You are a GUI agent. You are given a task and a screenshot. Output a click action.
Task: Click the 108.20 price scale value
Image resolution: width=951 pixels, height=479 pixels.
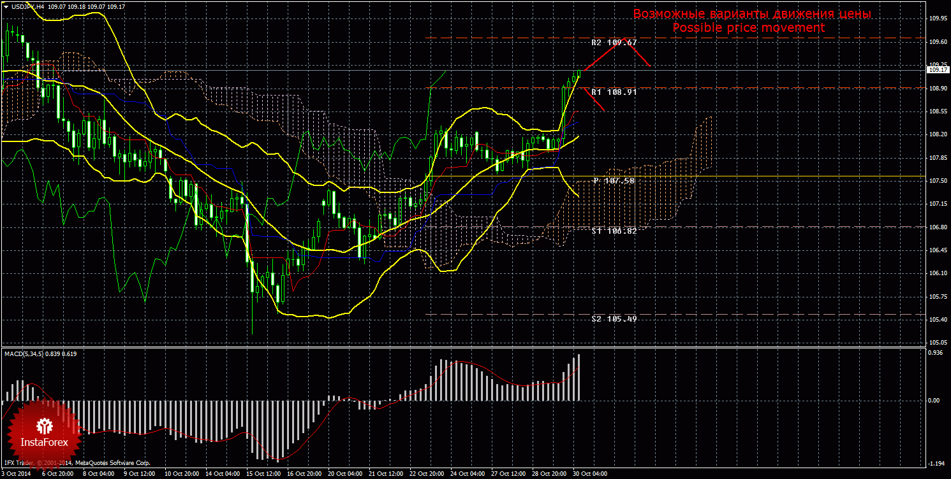point(938,135)
